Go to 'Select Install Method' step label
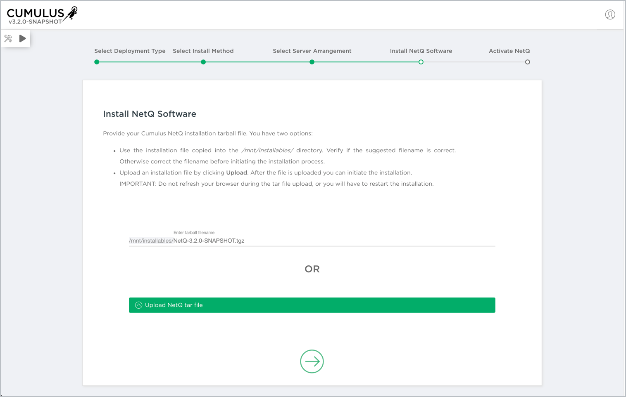Screen dimensions: 626x397 tap(203, 51)
